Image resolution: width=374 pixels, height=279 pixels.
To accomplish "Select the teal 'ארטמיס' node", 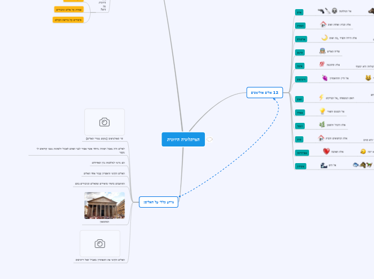I will tap(301, 39).
